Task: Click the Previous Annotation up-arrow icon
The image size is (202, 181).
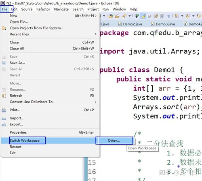Action: 187,16
